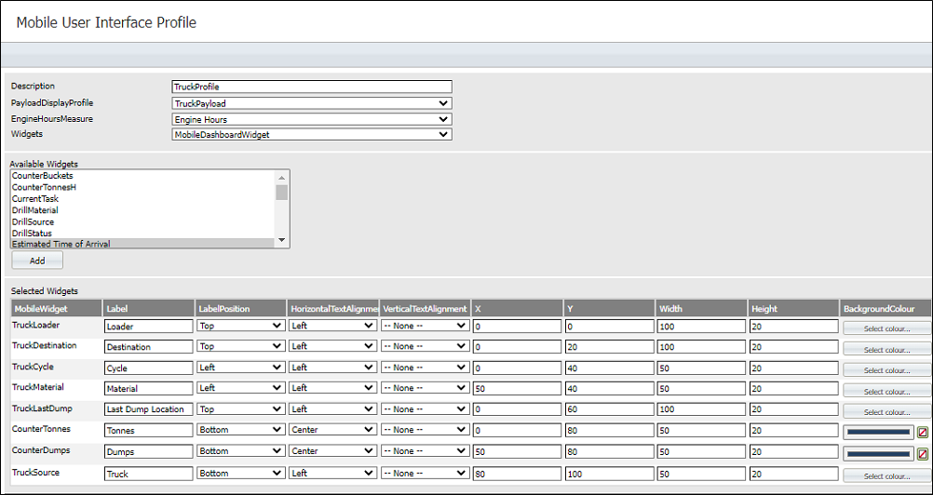Image resolution: width=933 pixels, height=495 pixels.
Task: Click the Label field containing Destination
Action: coord(149,346)
